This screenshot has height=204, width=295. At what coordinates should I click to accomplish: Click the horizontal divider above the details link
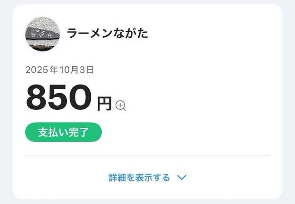pos(147,155)
